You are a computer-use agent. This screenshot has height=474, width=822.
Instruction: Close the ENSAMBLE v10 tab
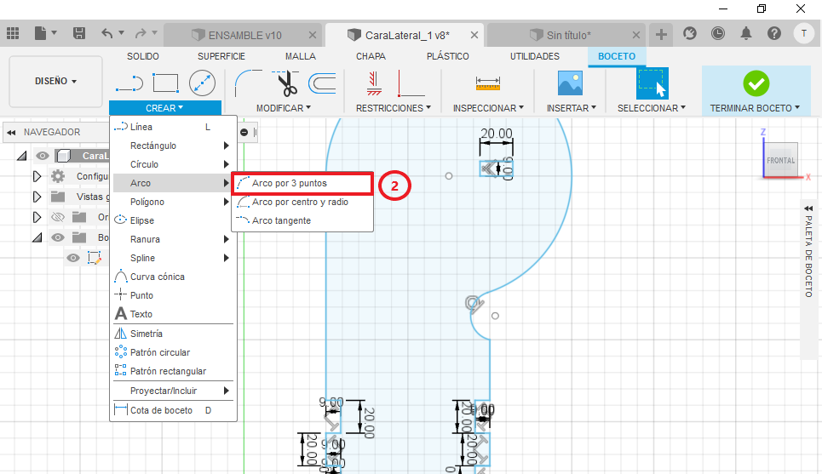coord(313,35)
